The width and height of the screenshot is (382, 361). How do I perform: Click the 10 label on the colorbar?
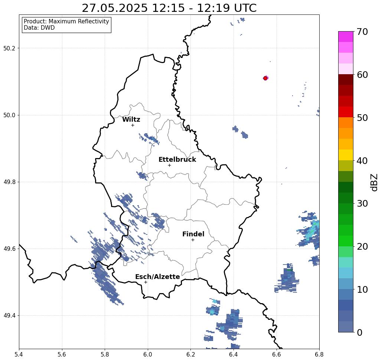pyautogui.click(x=362, y=289)
